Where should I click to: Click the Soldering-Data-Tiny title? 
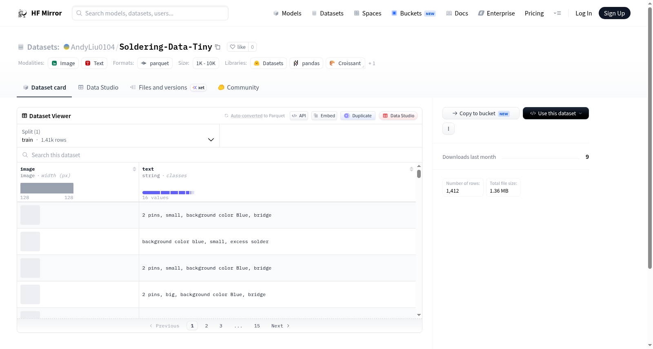click(166, 47)
